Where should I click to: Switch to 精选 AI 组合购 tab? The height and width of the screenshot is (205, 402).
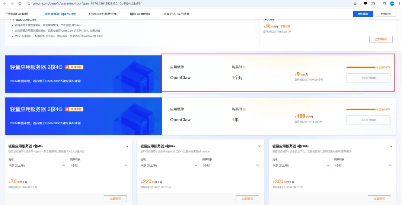pyautogui.click(x=140, y=14)
